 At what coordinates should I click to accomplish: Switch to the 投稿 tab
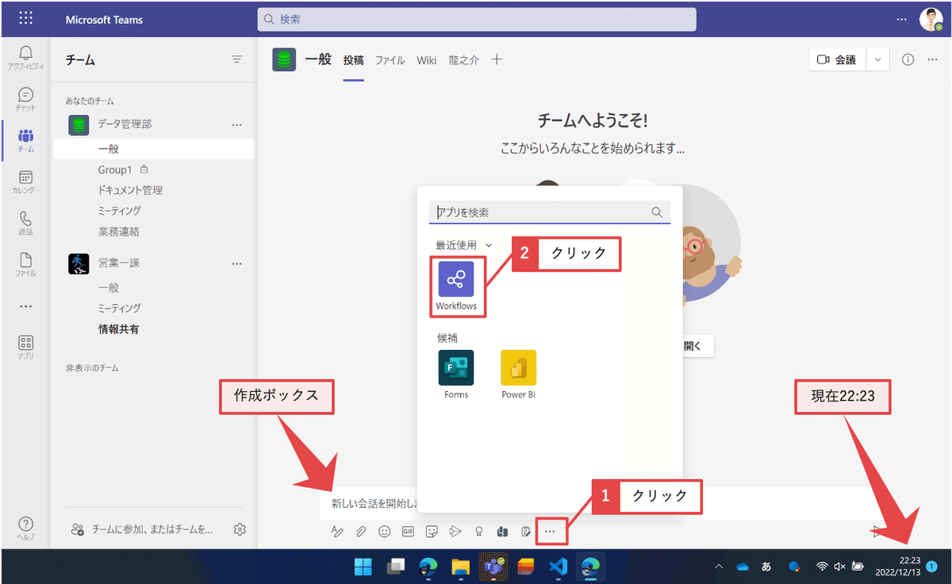pos(353,60)
